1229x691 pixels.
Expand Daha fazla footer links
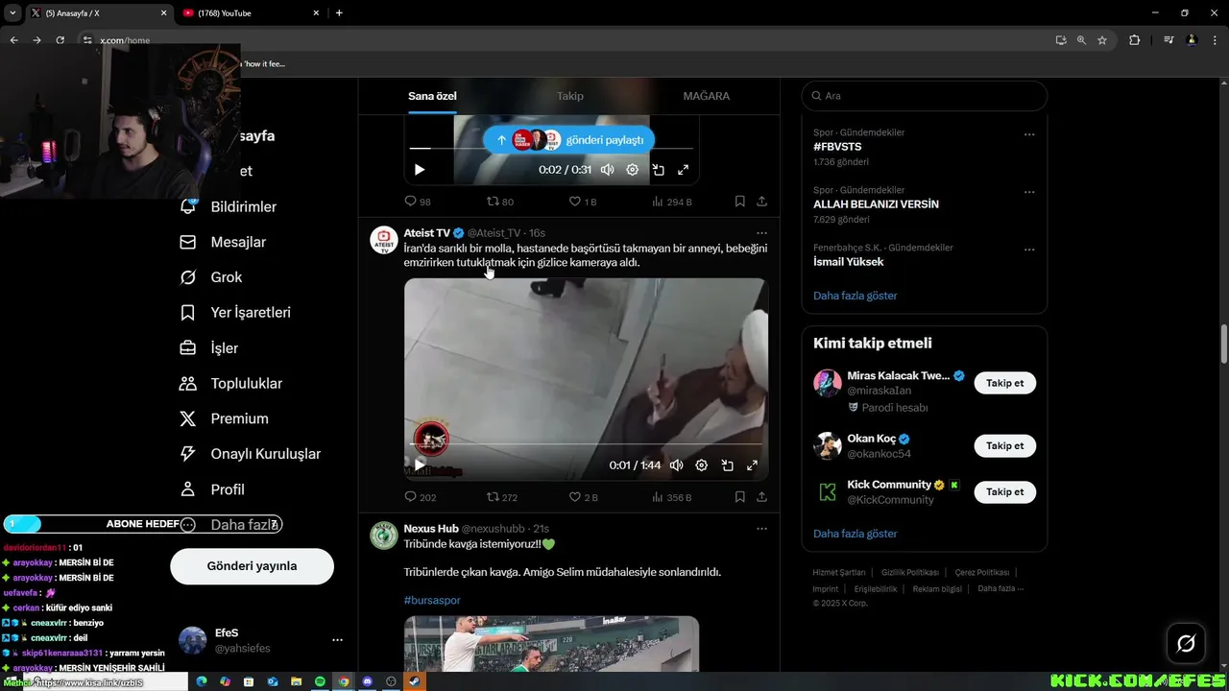click(1000, 588)
